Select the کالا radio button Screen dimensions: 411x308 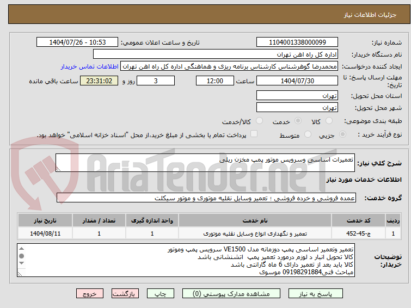pyautogui.click(x=329, y=121)
